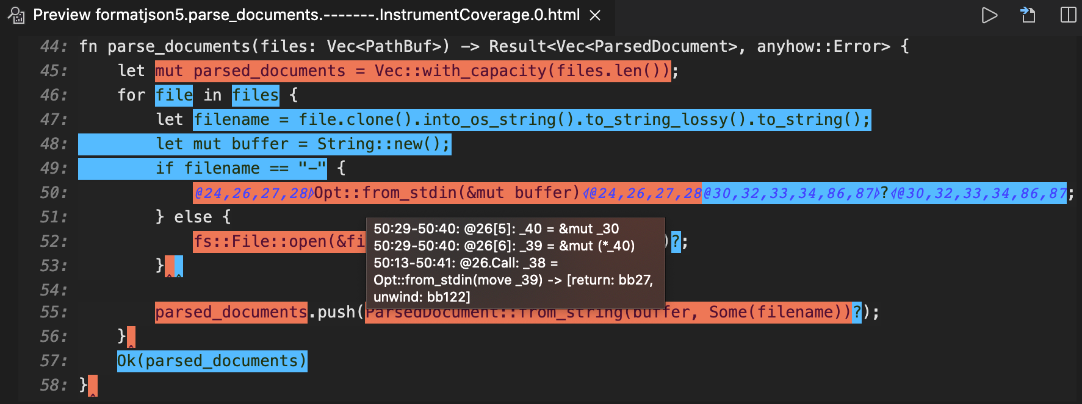This screenshot has height=404, width=1082.
Task: Click the blue 'file' loop variable span
Action: (x=174, y=95)
